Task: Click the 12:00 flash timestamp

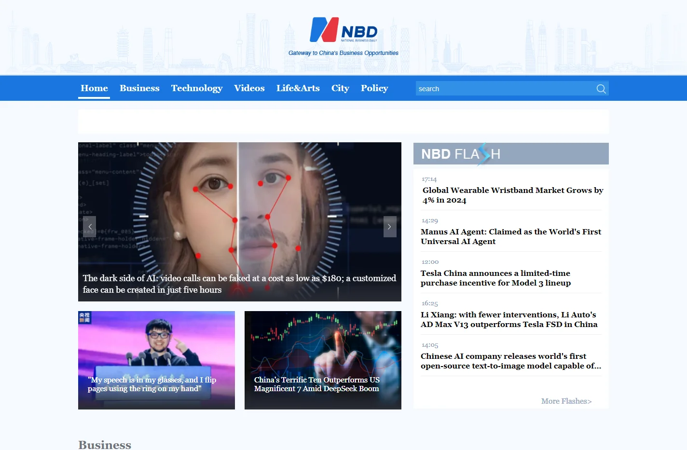Action: [430, 262]
